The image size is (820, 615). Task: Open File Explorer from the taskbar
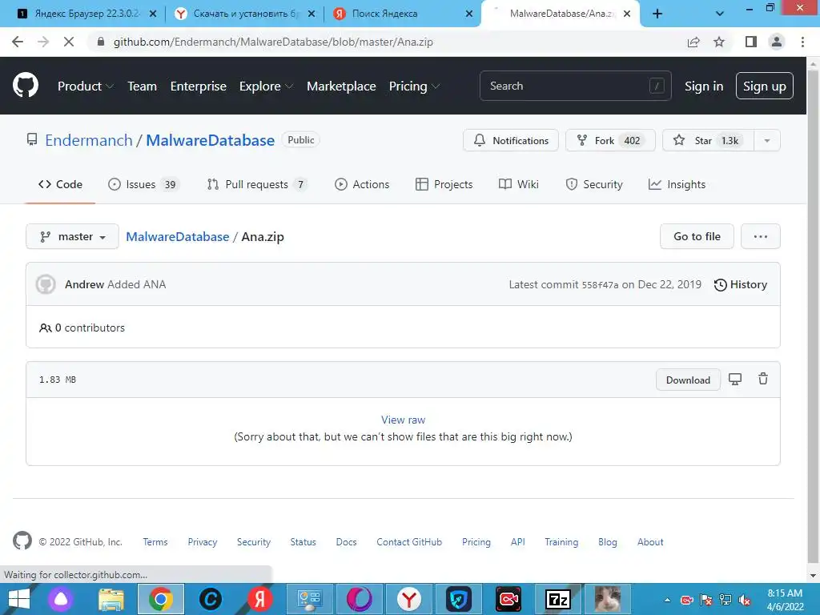[x=111, y=599]
